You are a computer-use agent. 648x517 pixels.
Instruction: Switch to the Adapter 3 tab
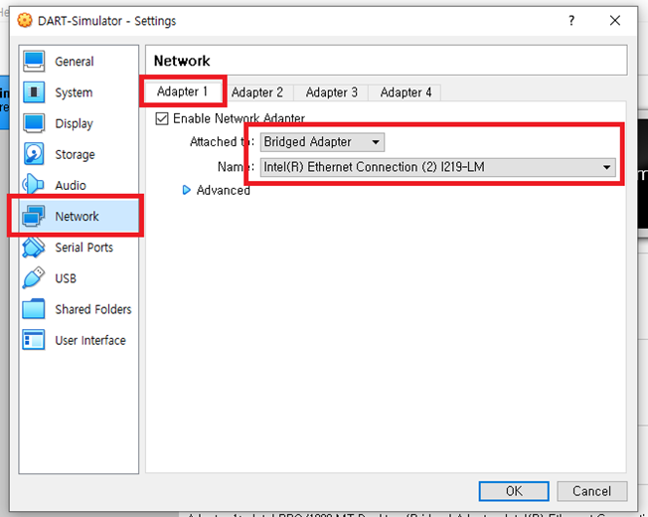(331, 92)
